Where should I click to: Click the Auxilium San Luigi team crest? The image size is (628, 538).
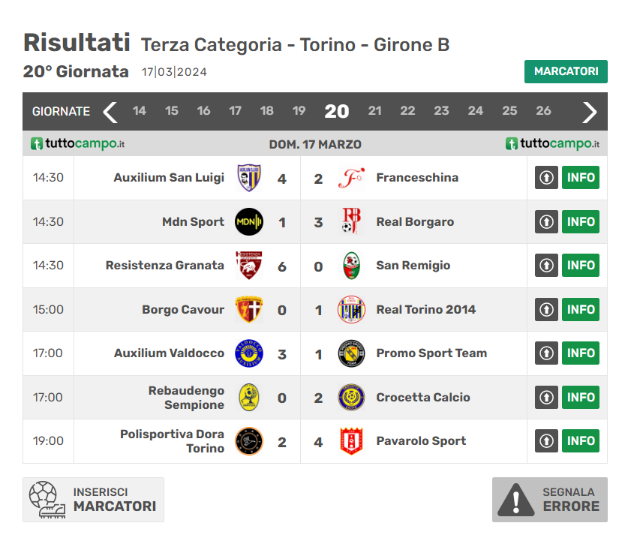248,178
